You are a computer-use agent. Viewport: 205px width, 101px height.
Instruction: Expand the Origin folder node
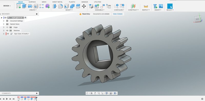pyautogui.click(x=4, y=27)
